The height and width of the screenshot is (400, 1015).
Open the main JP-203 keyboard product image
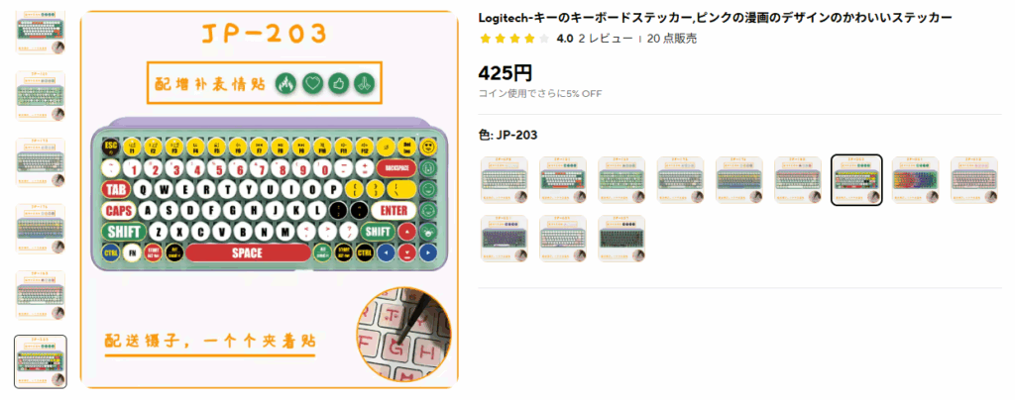coord(270,200)
